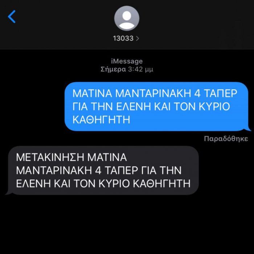This screenshot has width=254, height=254.
Task: Go back using the blue chevron
Action: (12, 17)
